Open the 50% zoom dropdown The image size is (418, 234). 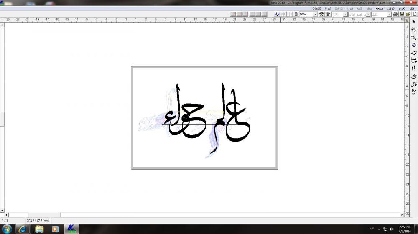coord(315,14)
